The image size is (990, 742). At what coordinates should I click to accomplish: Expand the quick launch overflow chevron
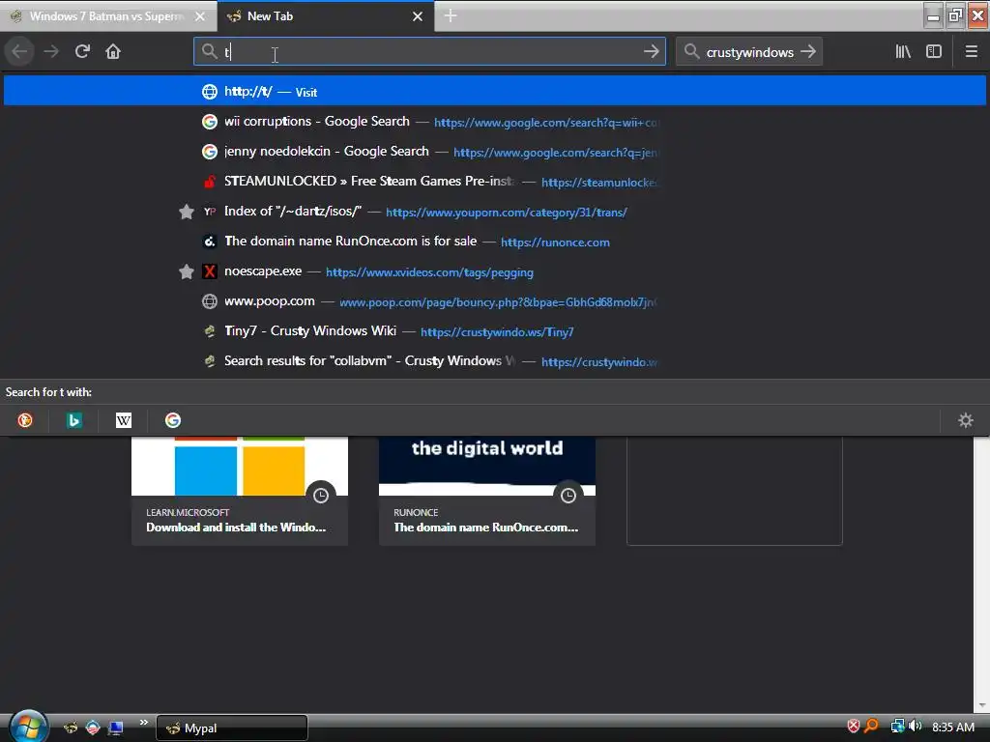point(143,723)
